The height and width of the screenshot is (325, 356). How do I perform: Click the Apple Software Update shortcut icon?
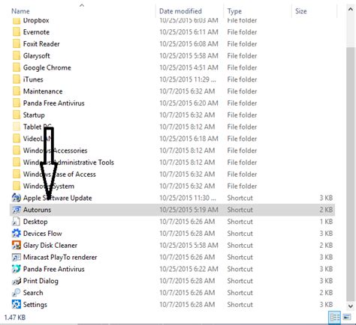pyautogui.click(x=17, y=198)
